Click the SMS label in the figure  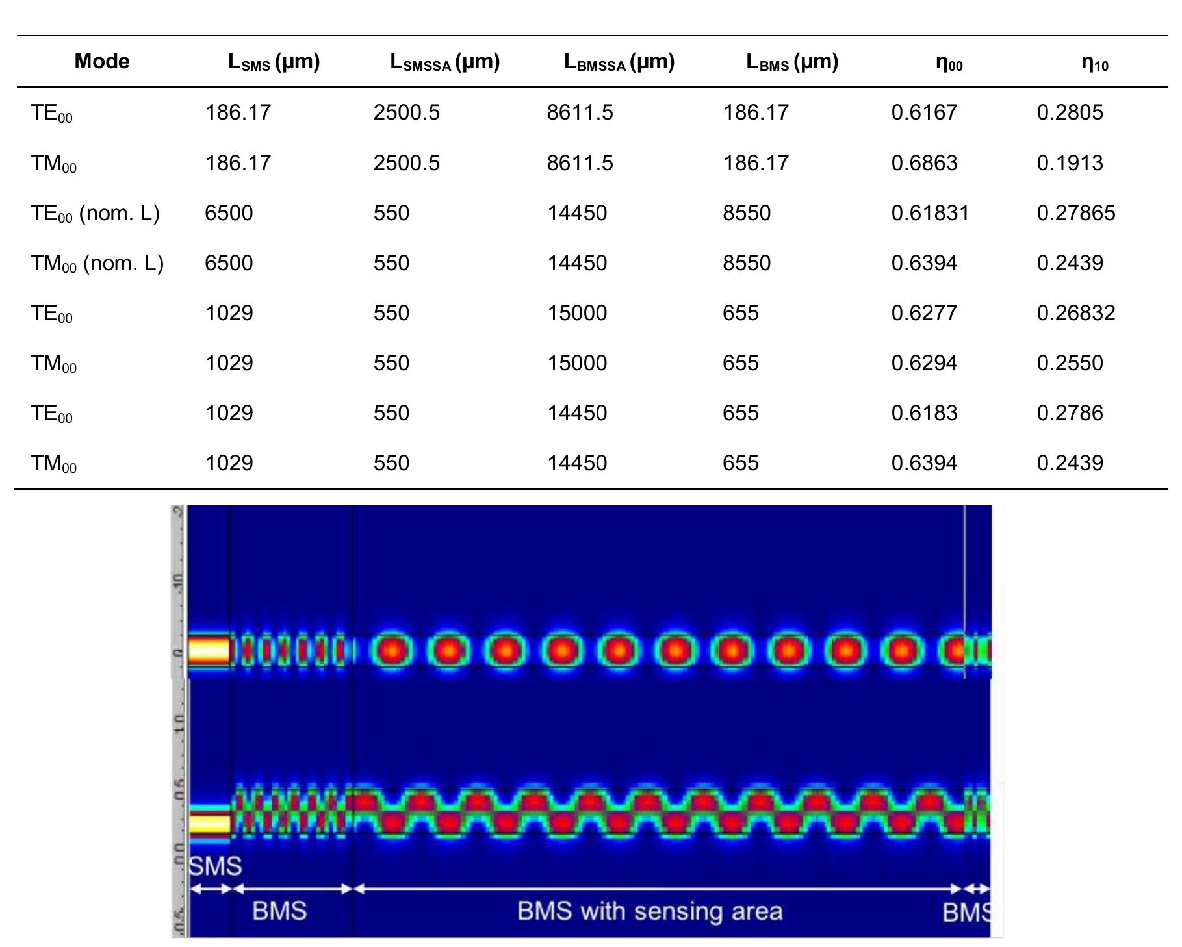(214, 865)
